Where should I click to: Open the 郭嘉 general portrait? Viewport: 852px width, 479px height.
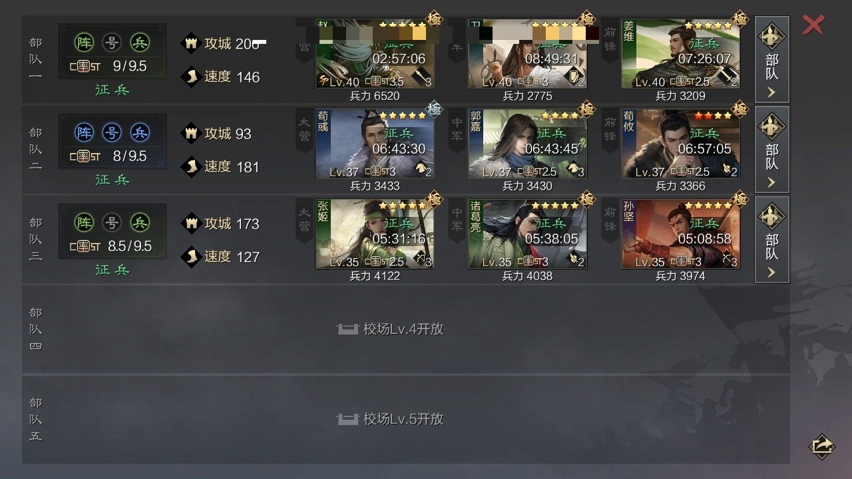[x=528, y=144]
